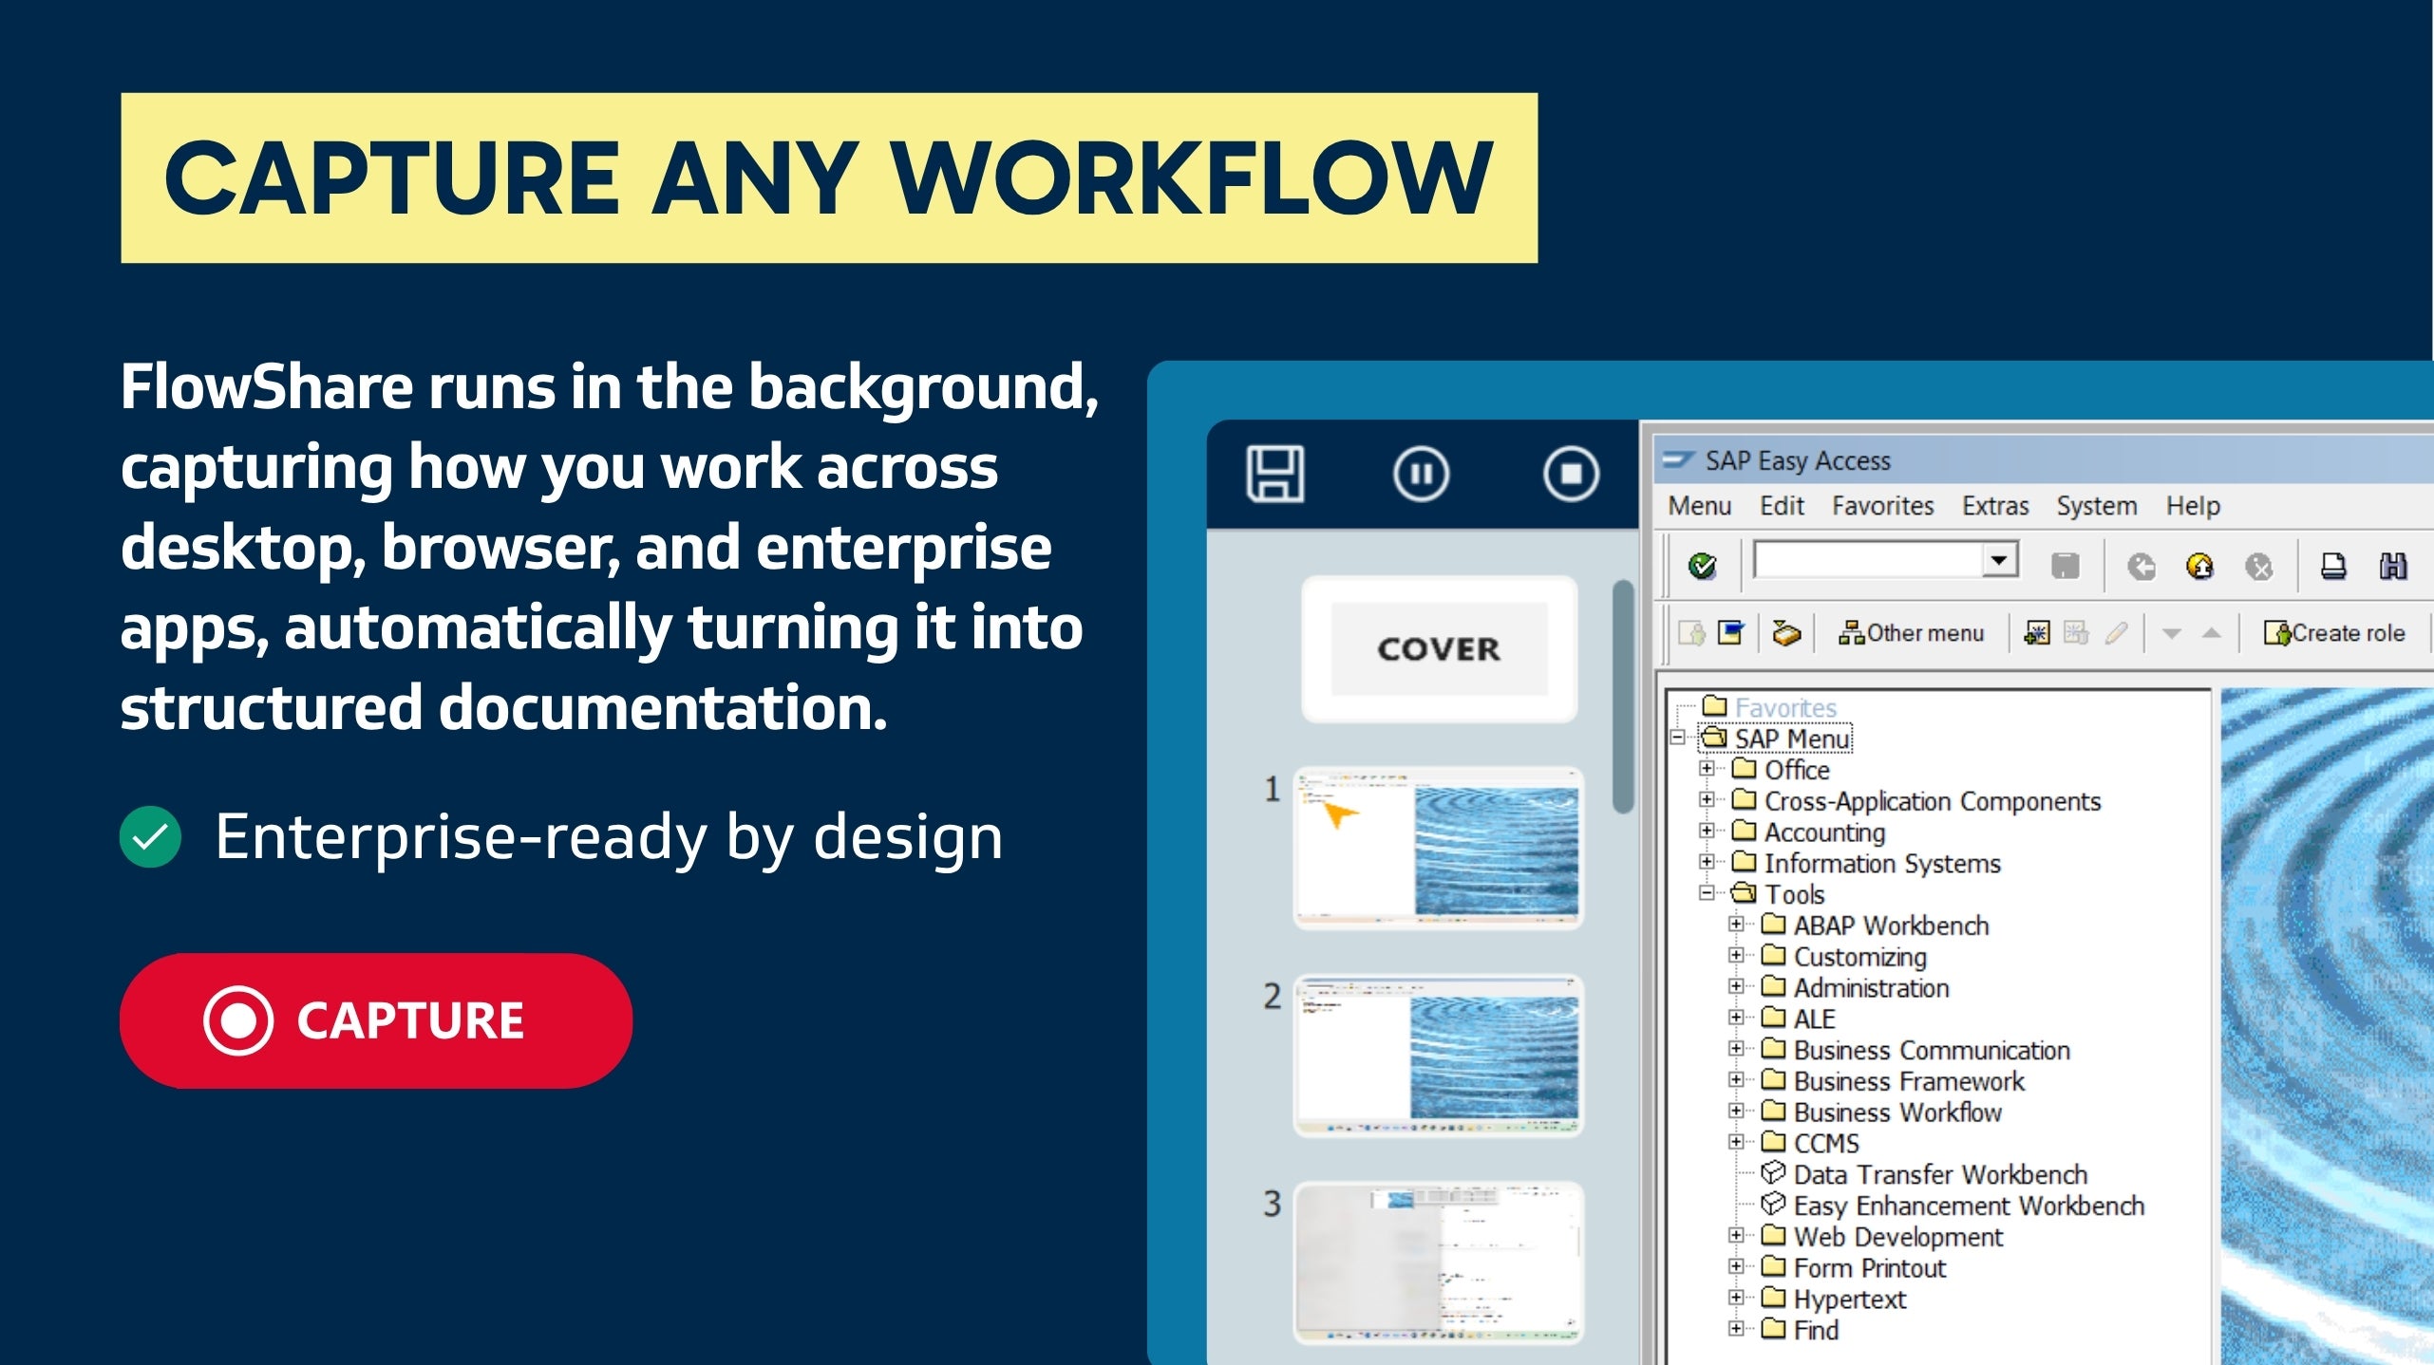Viewport: 2434px width, 1365px height.
Task: Click the SAP logo icon in title bar
Action: click(1677, 459)
